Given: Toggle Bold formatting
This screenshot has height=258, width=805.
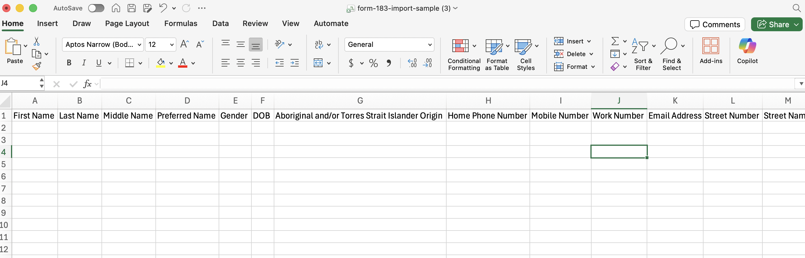Looking at the screenshot, I should tap(69, 63).
